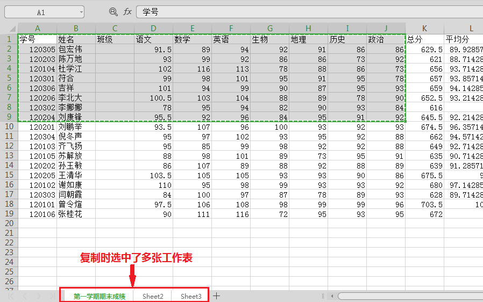This screenshot has width=483, height=302.
Task: Click the 班级 header cell
Action: pos(115,39)
